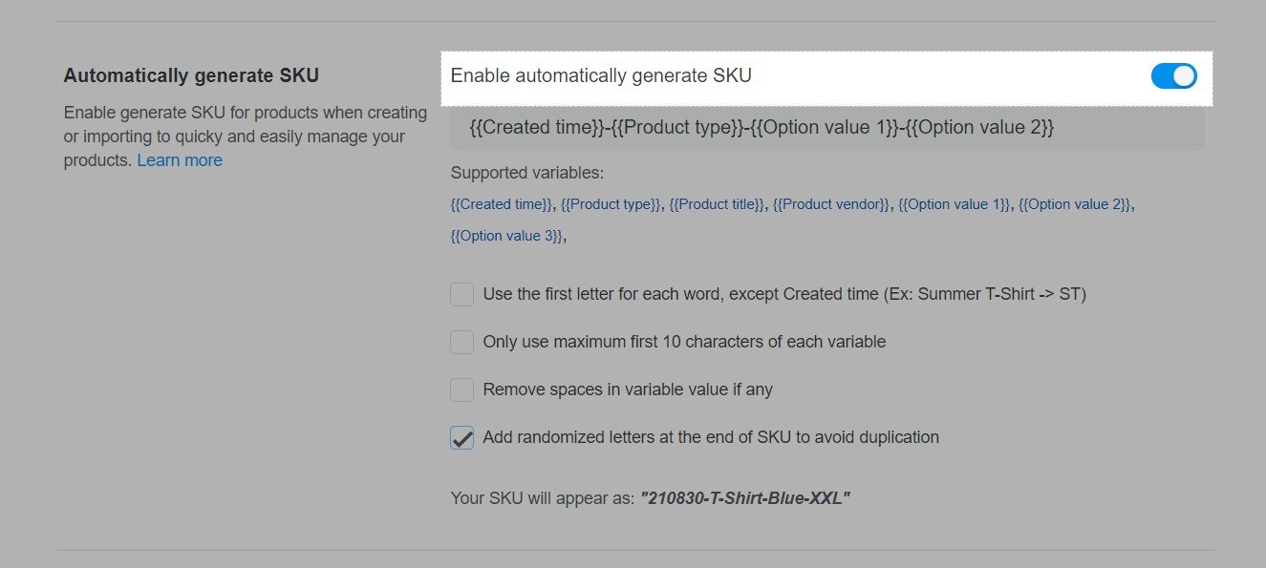The height and width of the screenshot is (568, 1266).
Task: Click the 'Supported variables:' label
Action: [527, 173]
